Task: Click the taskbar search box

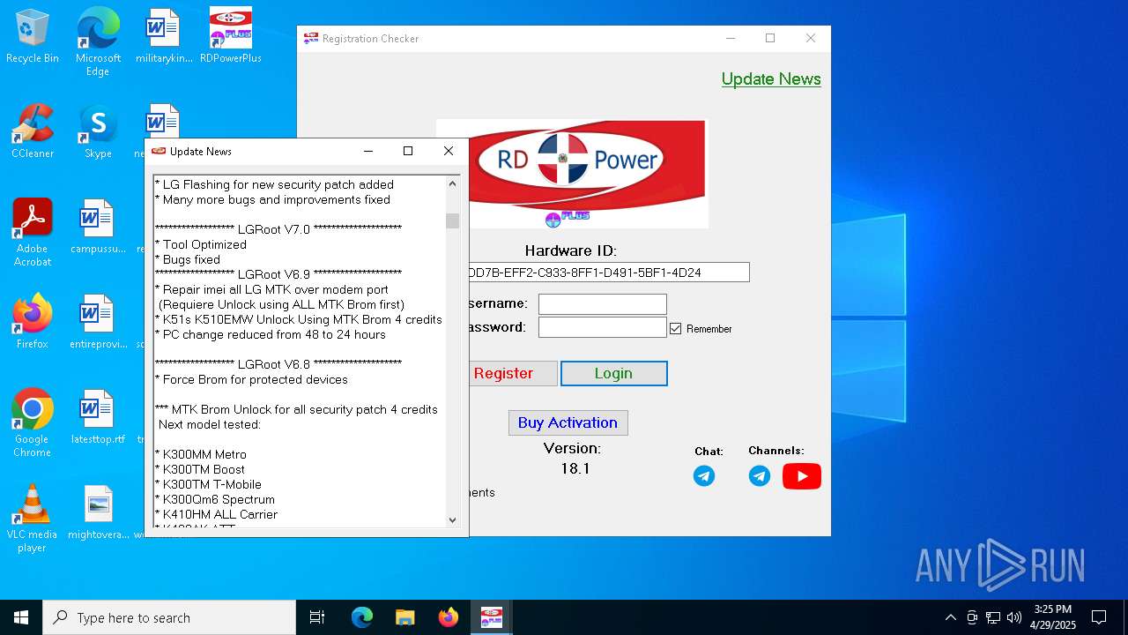Action: (x=169, y=617)
